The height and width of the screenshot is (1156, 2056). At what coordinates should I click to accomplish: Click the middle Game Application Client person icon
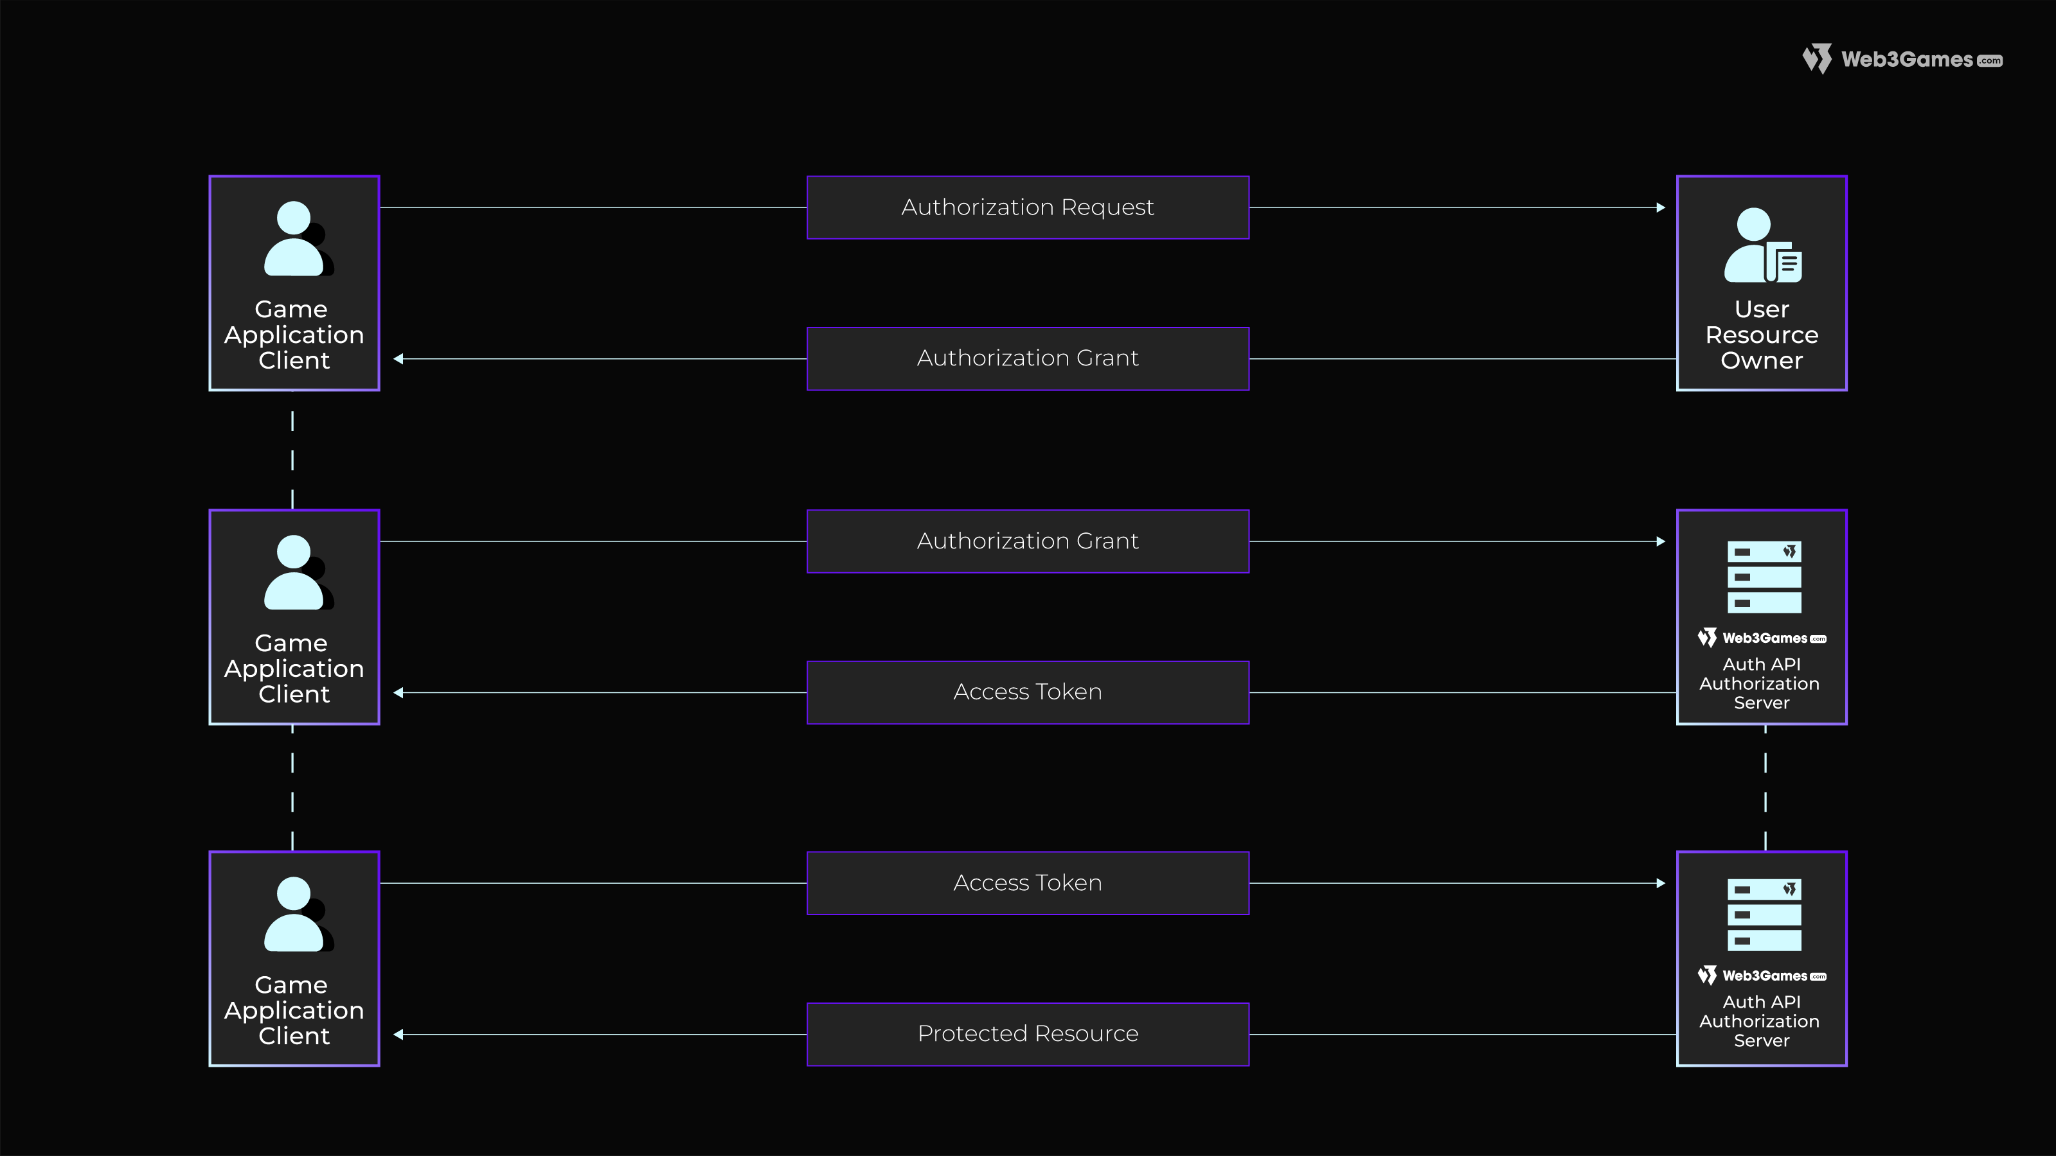point(294,573)
